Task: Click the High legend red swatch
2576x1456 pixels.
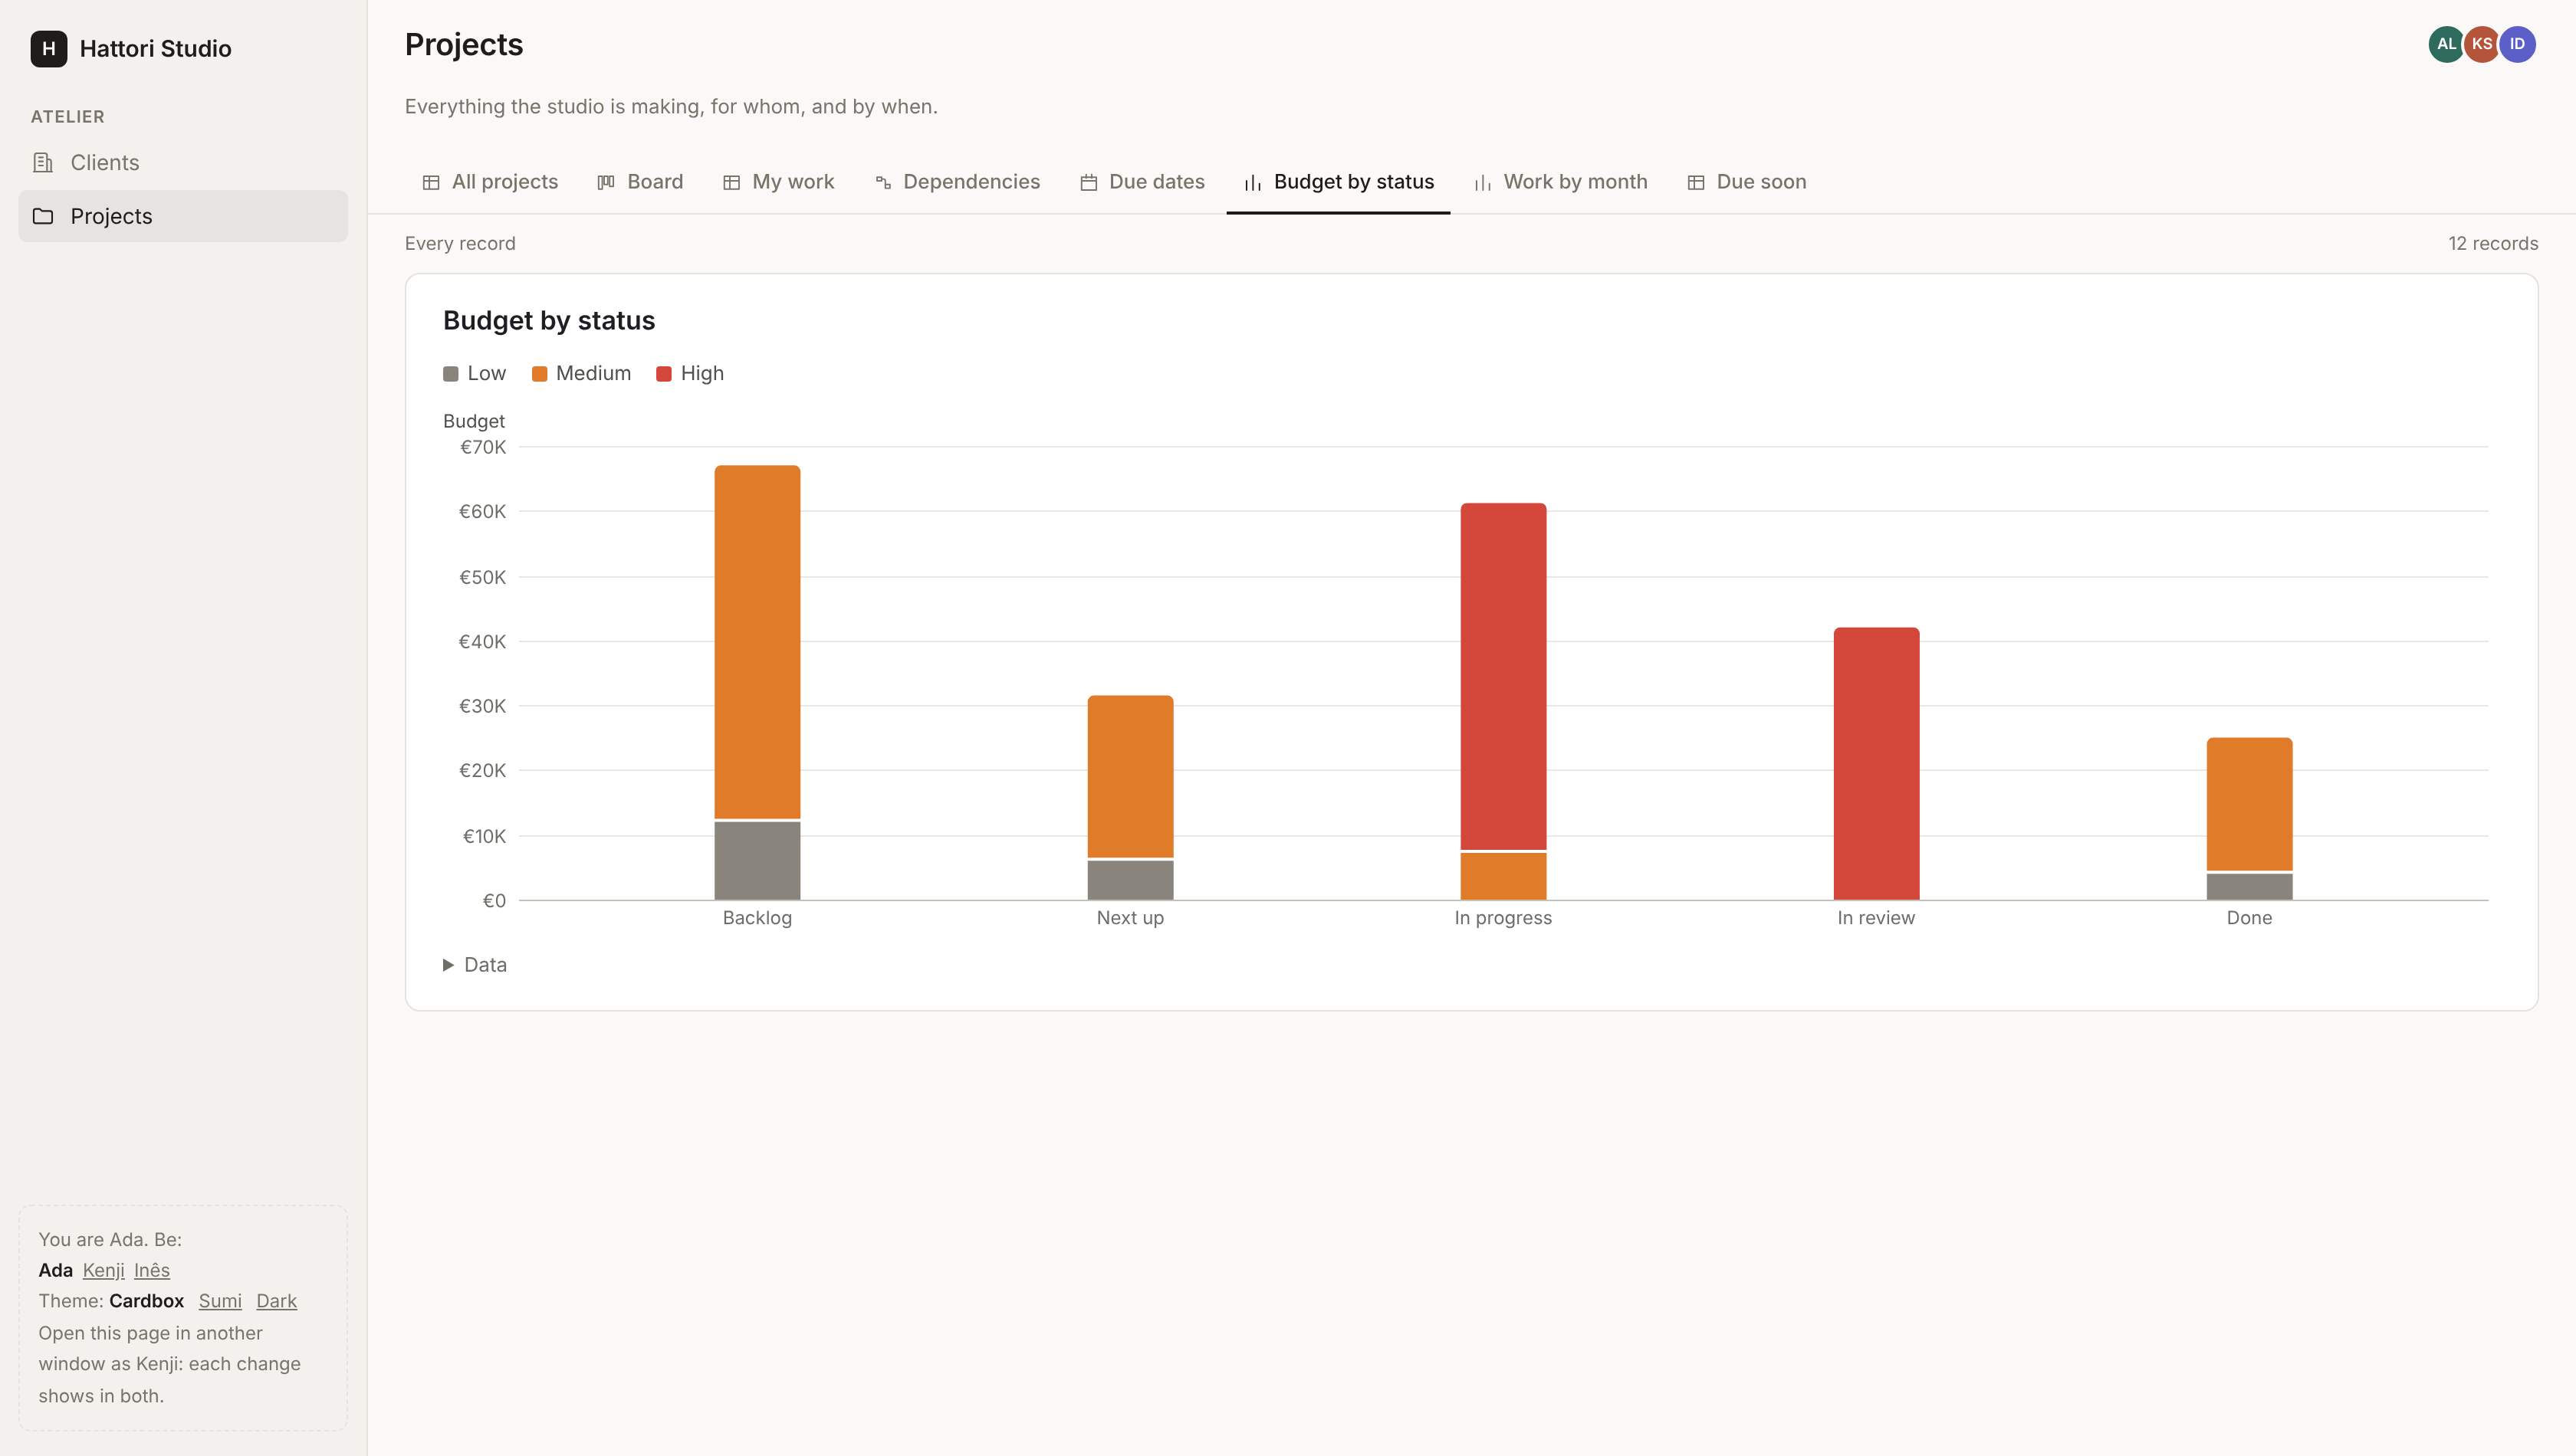Action: click(x=663, y=374)
